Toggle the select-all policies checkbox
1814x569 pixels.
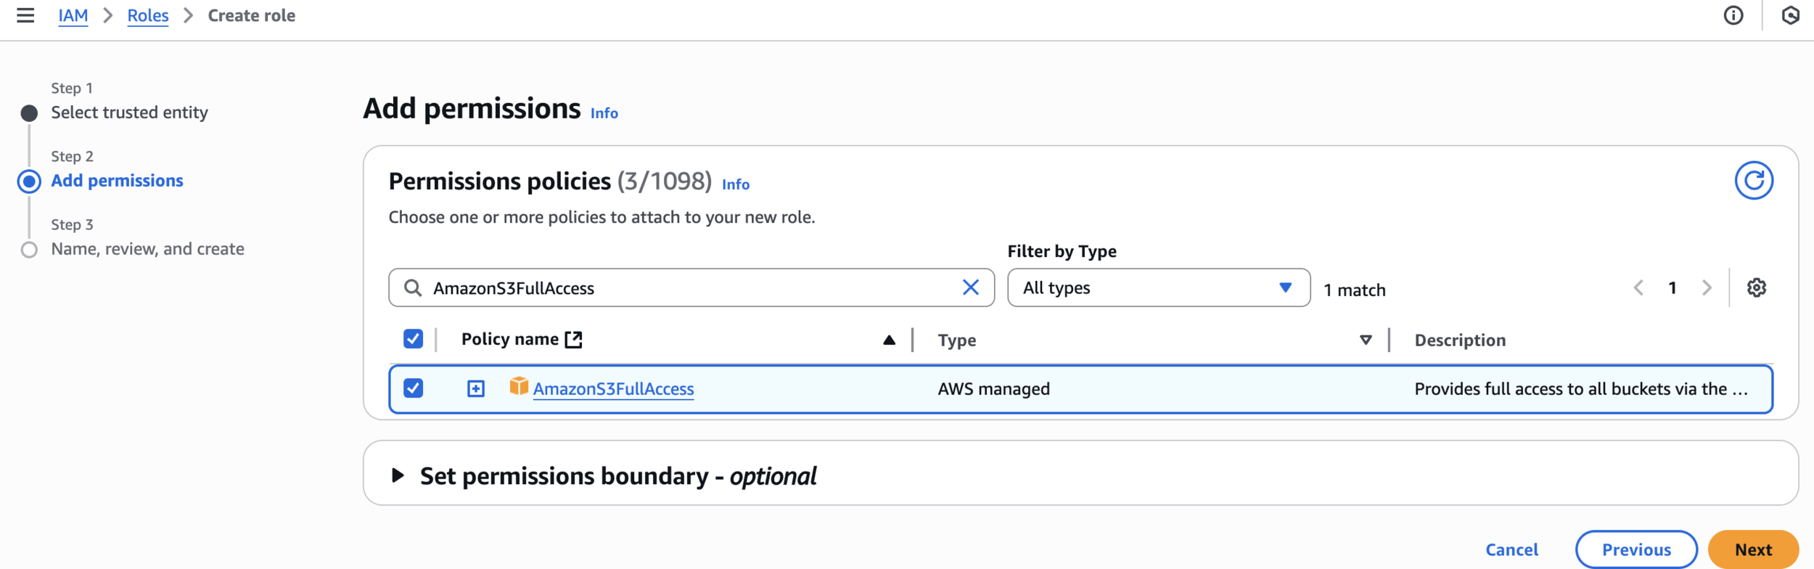point(413,338)
